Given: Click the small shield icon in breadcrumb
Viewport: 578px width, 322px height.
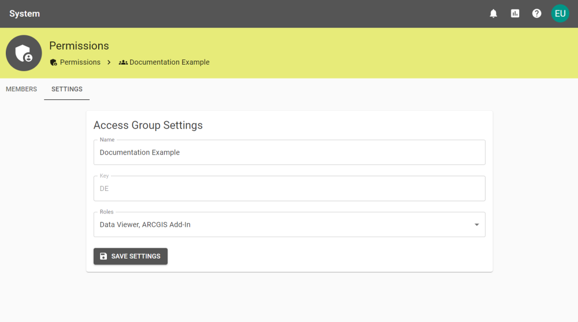Looking at the screenshot, I should [53, 62].
